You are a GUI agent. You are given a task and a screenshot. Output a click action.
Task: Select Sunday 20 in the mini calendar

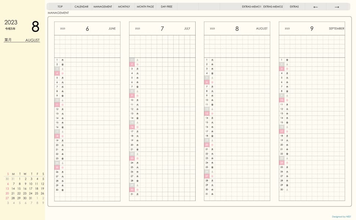pos(7,193)
